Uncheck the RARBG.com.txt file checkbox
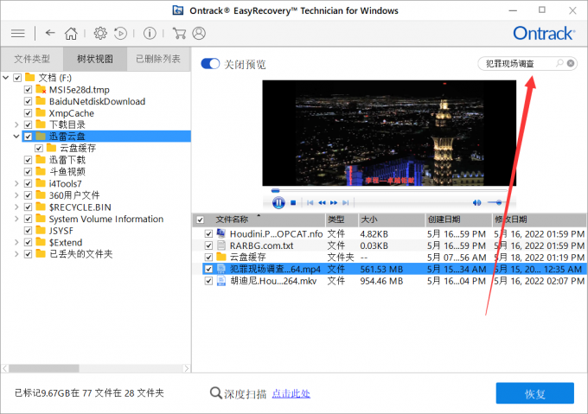This screenshot has width=588, height=414. pos(208,245)
